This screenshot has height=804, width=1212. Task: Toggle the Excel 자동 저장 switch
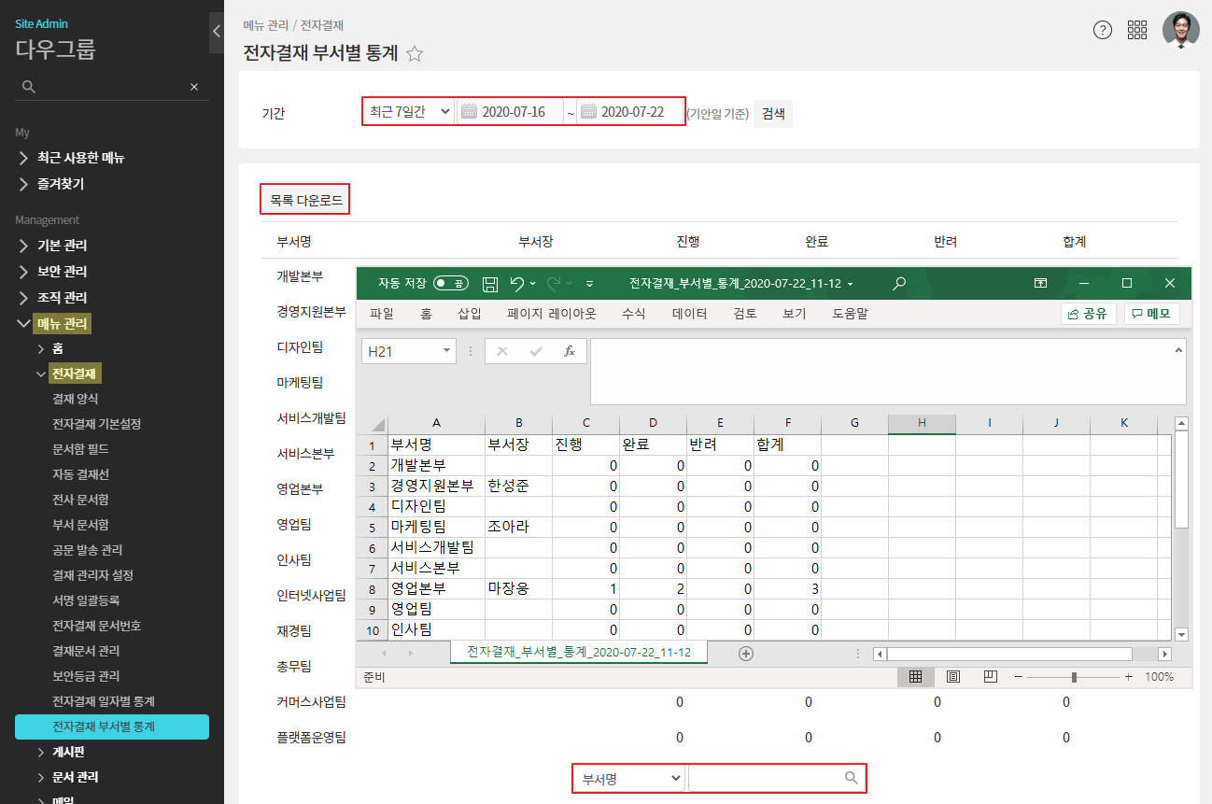(x=451, y=283)
